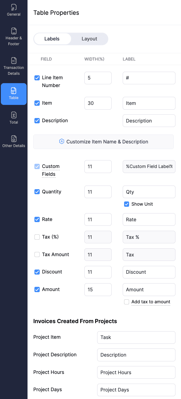
Task: Open the Total section icon
Action: [x=14, y=115]
